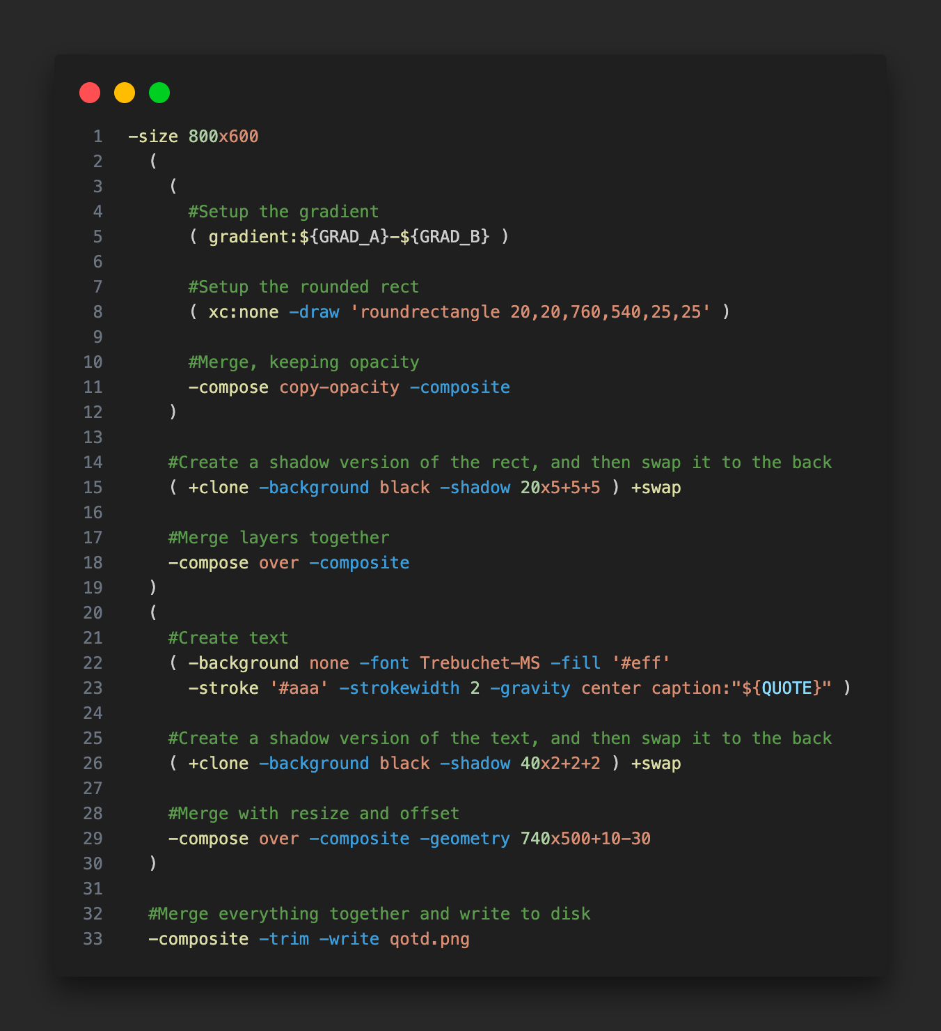
Task: Click '-composite' on line 33
Action: click(198, 939)
